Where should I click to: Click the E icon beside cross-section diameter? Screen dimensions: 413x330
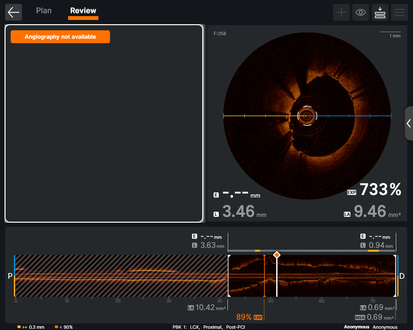tap(216, 195)
